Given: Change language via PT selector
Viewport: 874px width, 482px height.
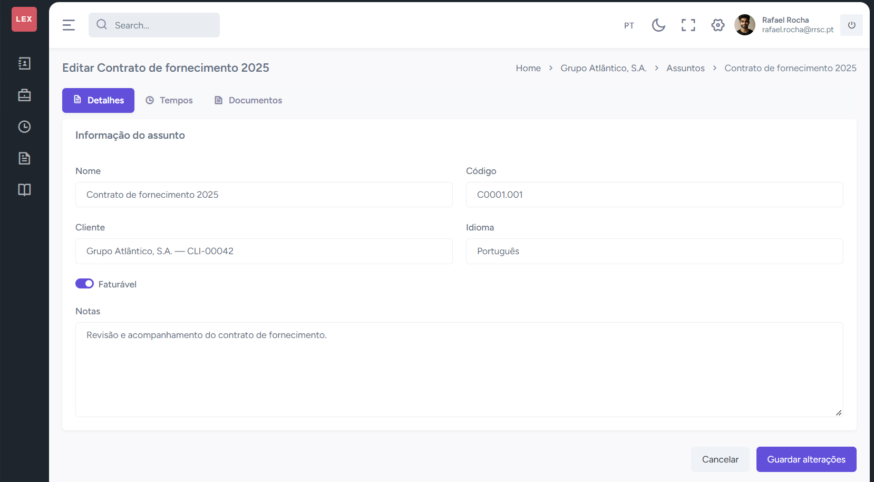Looking at the screenshot, I should (x=629, y=25).
